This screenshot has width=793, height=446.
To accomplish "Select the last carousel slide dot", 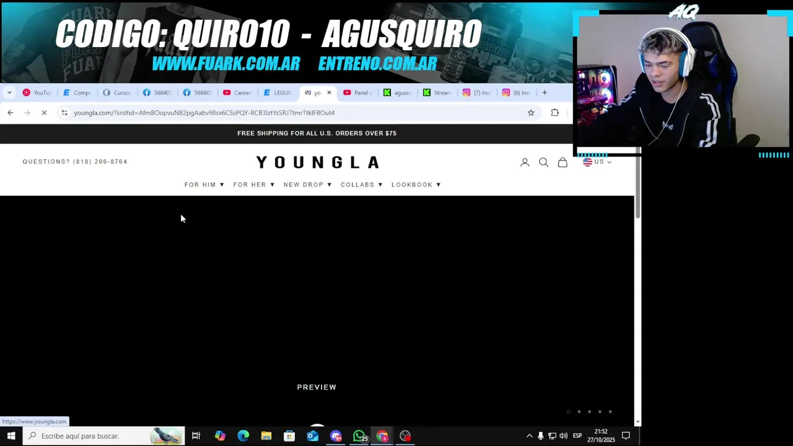I will 610,412.
